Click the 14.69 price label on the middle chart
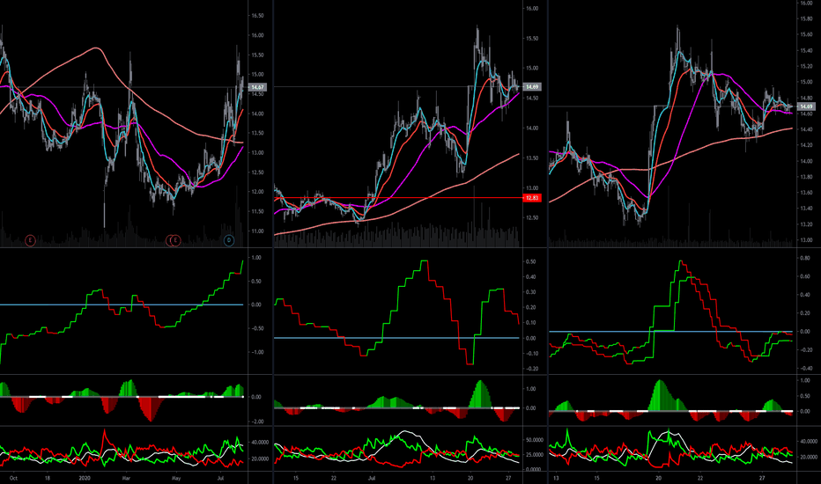 point(532,87)
